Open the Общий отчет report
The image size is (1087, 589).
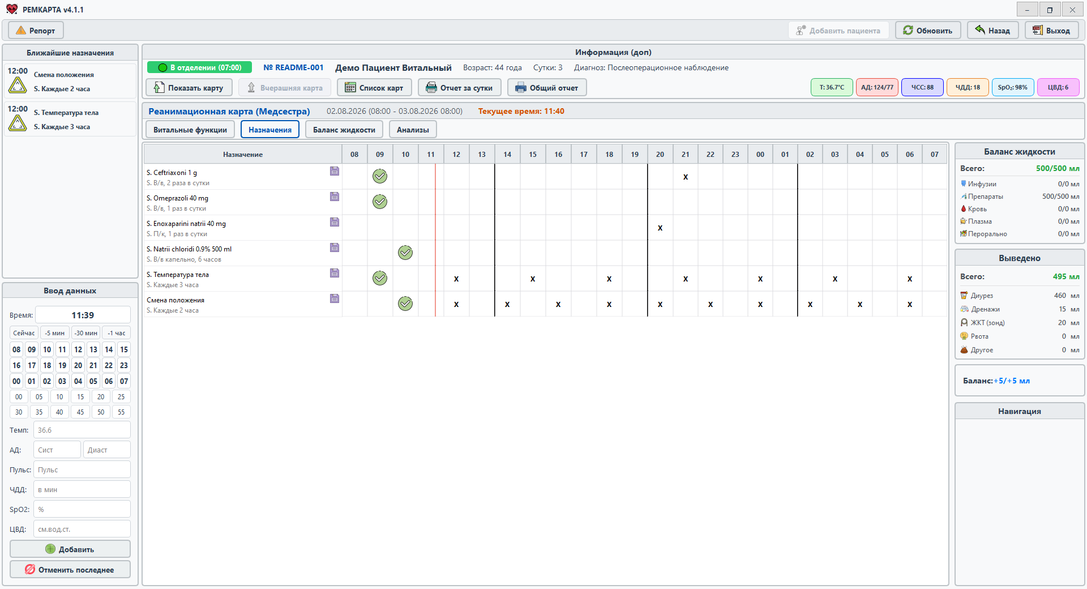pos(547,88)
